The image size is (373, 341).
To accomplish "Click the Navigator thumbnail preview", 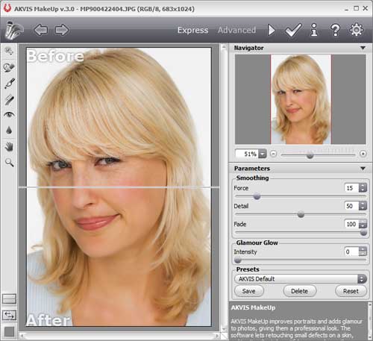I will (301, 99).
